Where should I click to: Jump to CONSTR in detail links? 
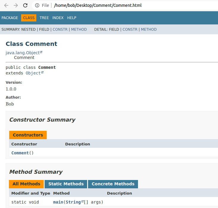130,30
